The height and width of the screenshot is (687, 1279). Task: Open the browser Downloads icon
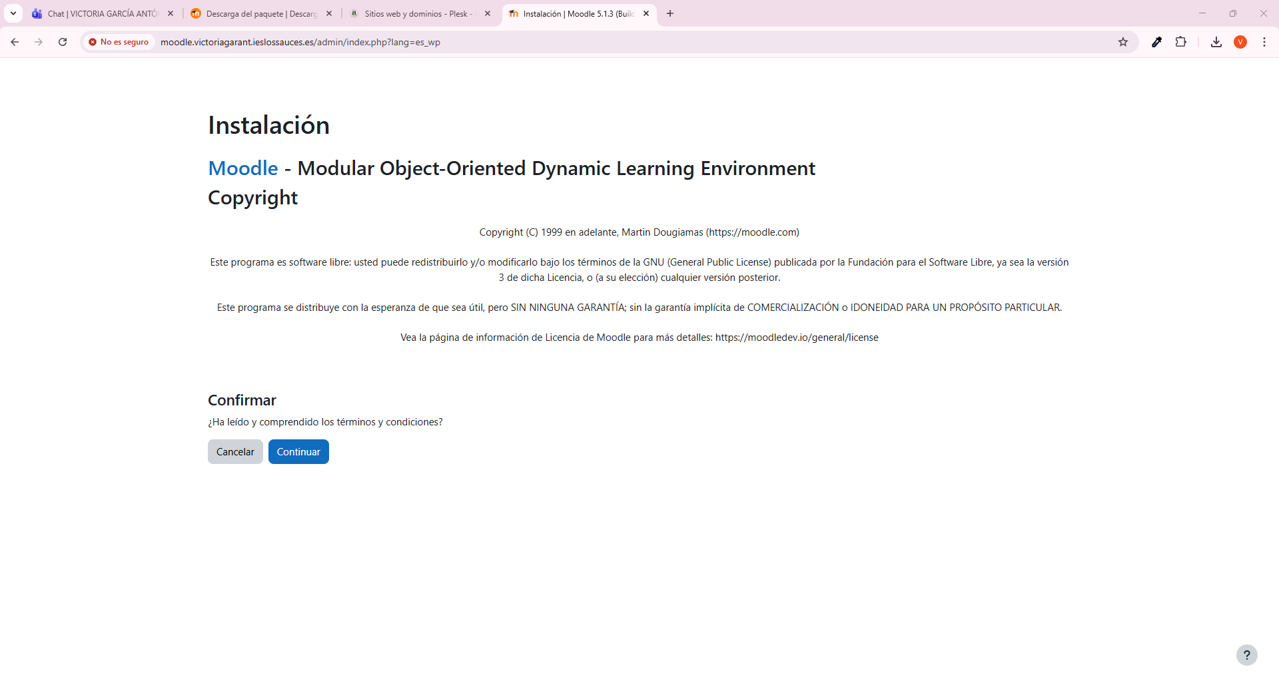click(1216, 42)
